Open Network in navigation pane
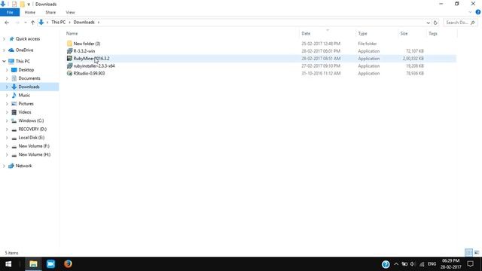482x271 pixels. pos(23,166)
